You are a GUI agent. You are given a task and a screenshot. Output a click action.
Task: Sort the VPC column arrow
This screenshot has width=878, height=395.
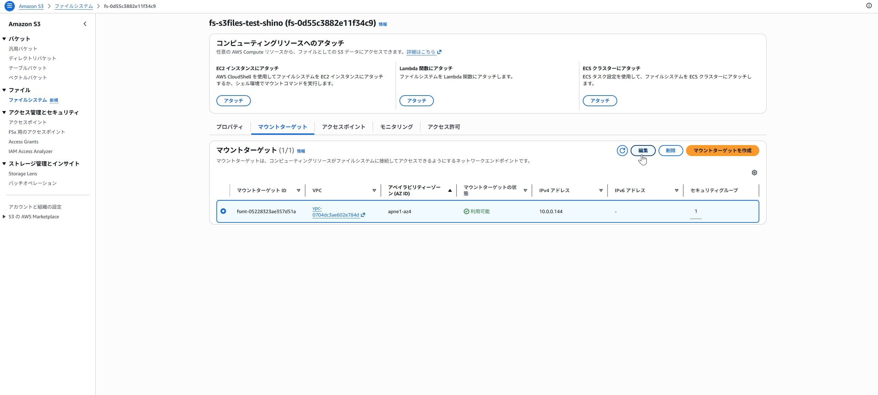374,190
